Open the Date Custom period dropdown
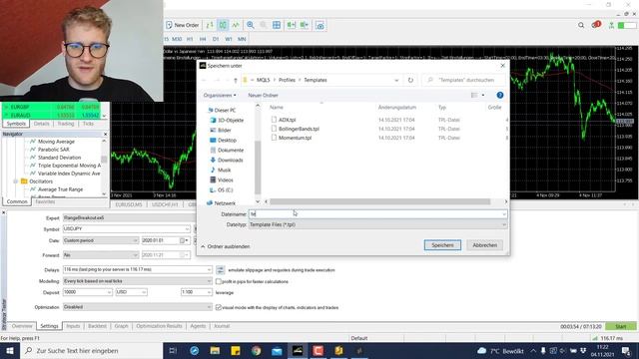Screen dimensions: 639x359 [101, 240]
